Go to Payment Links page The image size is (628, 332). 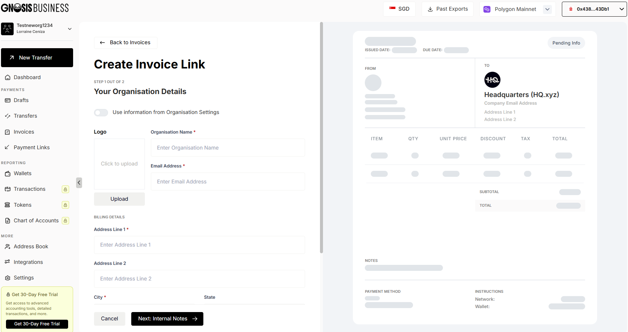(x=32, y=148)
